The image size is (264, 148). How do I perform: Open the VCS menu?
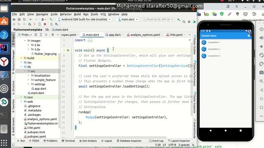(x=103, y=14)
